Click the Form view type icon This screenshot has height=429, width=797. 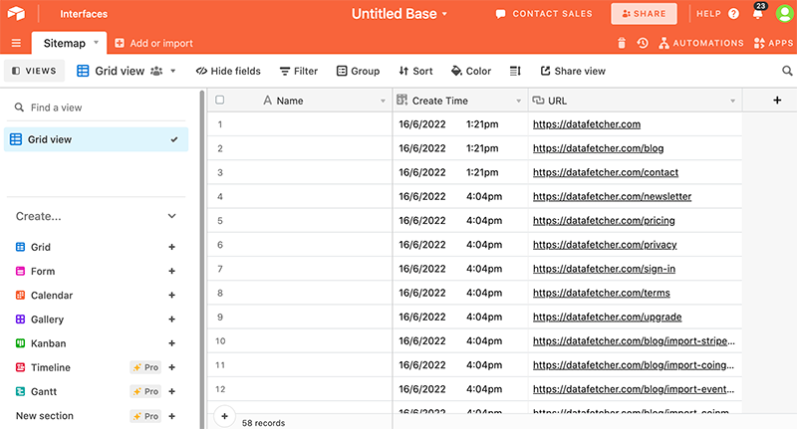coord(20,271)
